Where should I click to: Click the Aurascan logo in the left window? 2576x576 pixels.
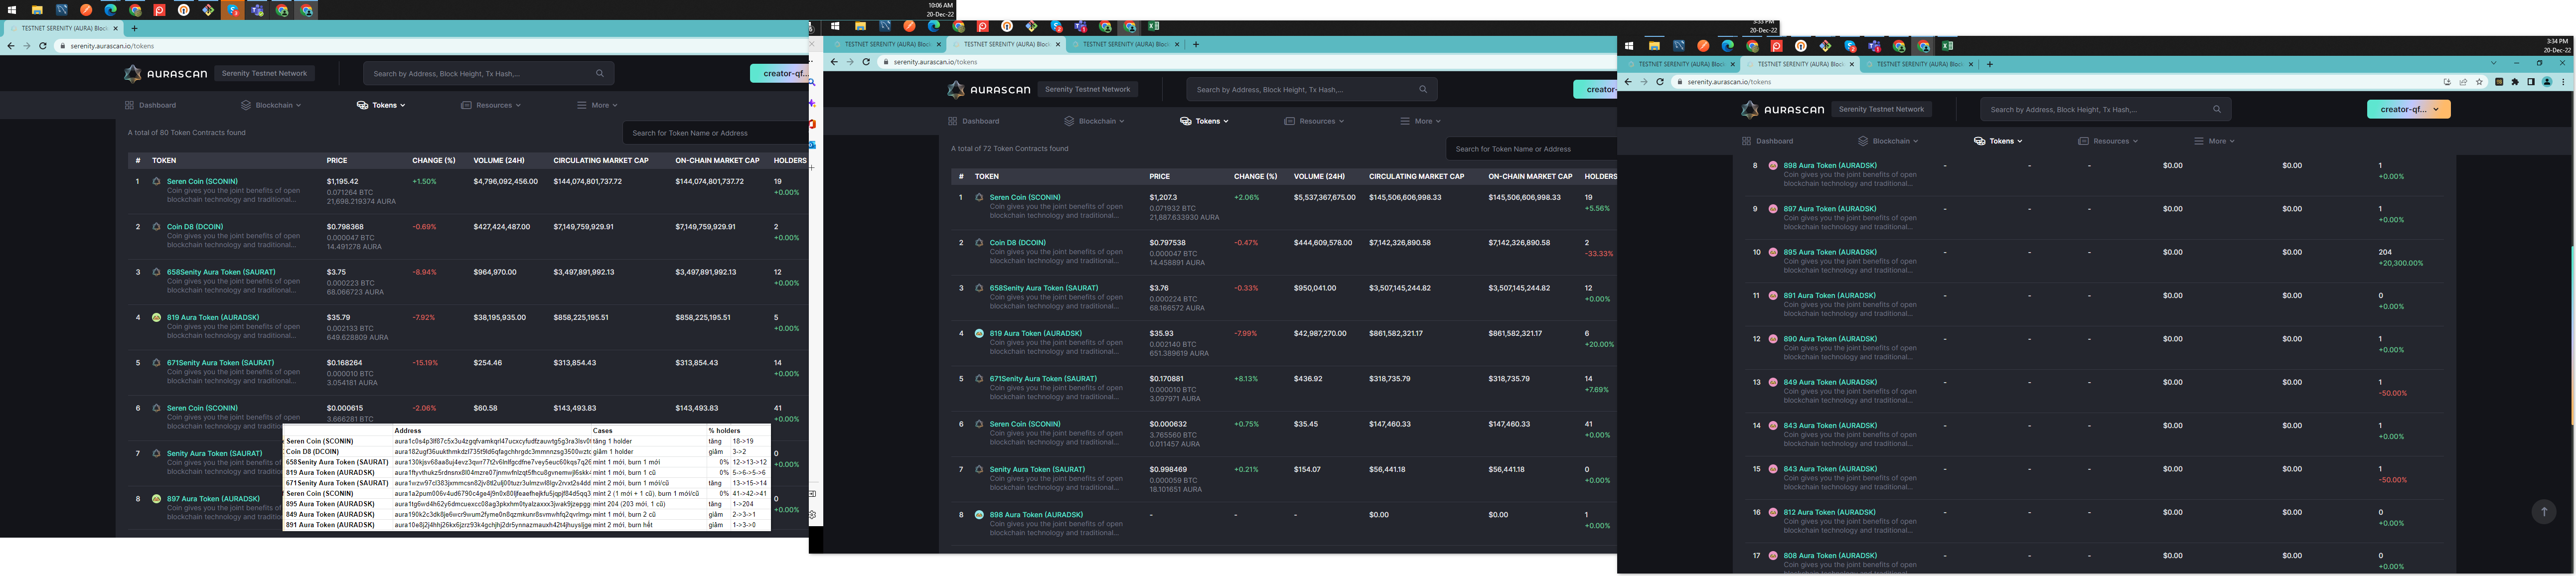point(166,73)
